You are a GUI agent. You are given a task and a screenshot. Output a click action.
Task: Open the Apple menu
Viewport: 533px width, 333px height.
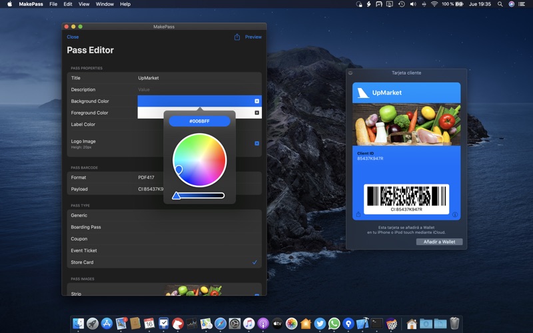pos(9,4)
